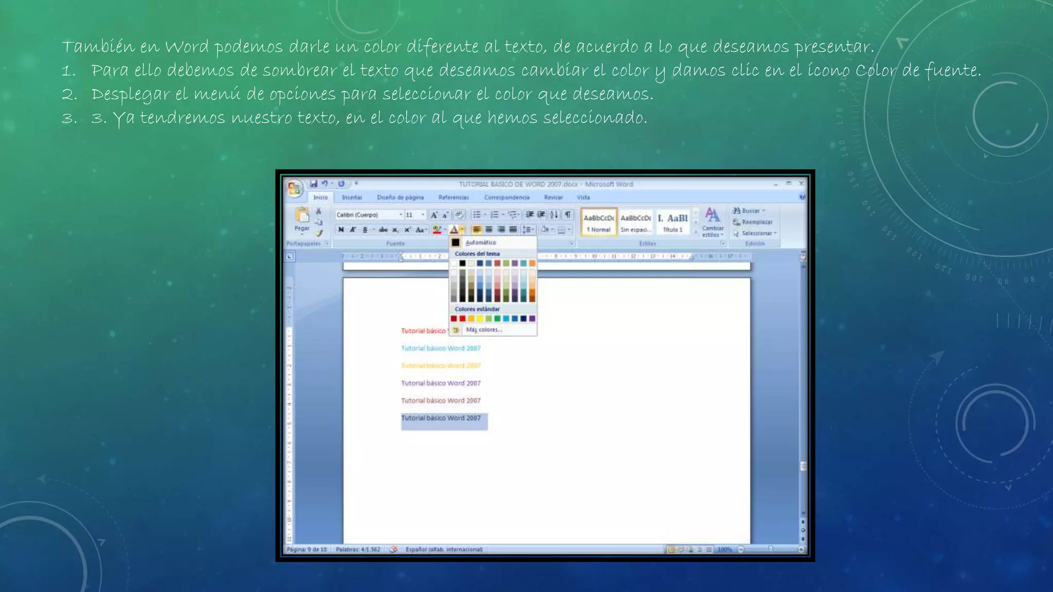Image resolution: width=1053 pixels, height=592 pixels.
Task: Switch to the Revisar tab
Action: (553, 197)
